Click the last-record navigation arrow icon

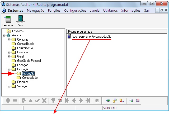tap(88, 100)
